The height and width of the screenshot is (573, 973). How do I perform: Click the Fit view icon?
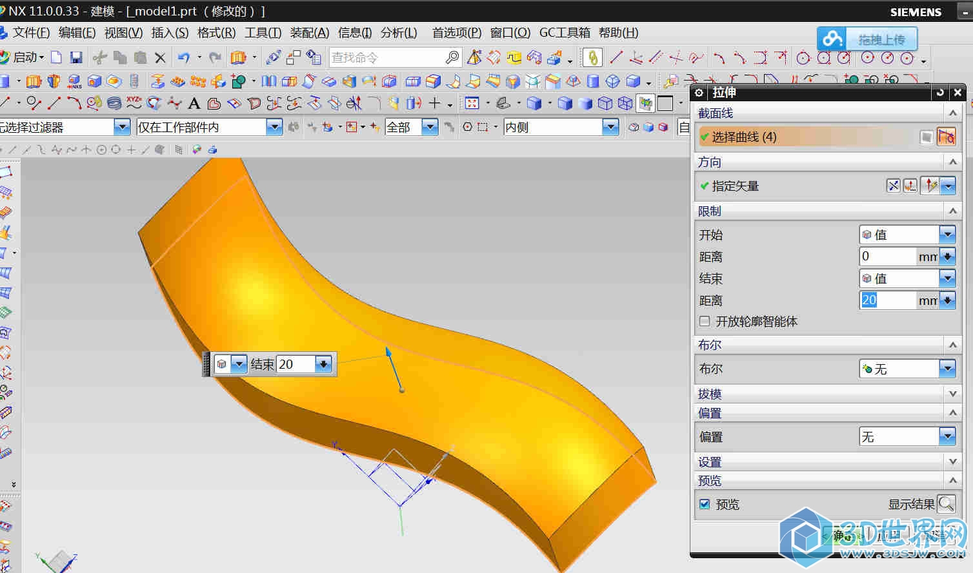472,103
